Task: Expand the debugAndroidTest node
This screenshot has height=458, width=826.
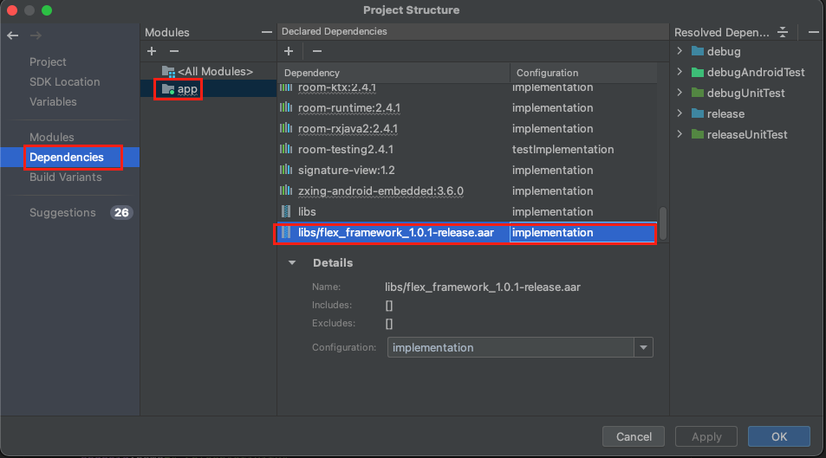Action: [x=680, y=73]
